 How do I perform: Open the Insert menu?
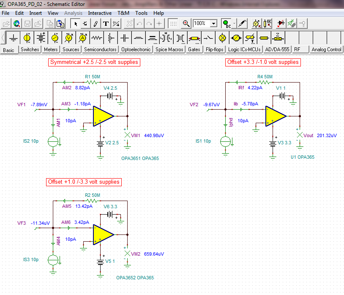tap(35, 13)
